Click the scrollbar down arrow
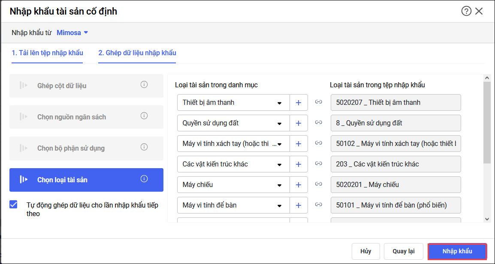 (486, 219)
